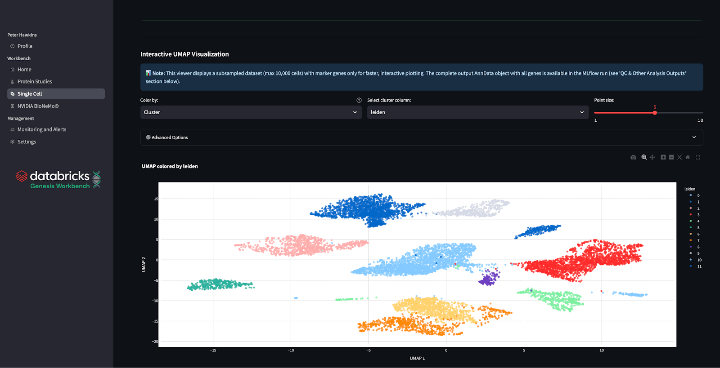Open the Select cluster column dropdown
720x368 pixels.
coord(477,112)
